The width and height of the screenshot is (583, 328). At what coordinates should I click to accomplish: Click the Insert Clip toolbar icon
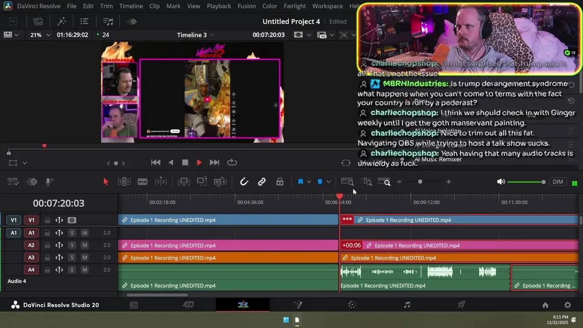point(184,182)
